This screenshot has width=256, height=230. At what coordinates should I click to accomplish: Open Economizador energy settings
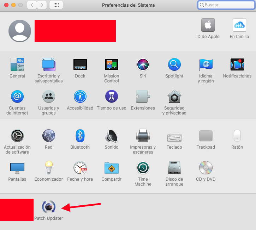[x=49, y=167]
